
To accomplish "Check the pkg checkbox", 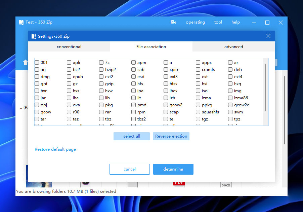I will 101,105.
